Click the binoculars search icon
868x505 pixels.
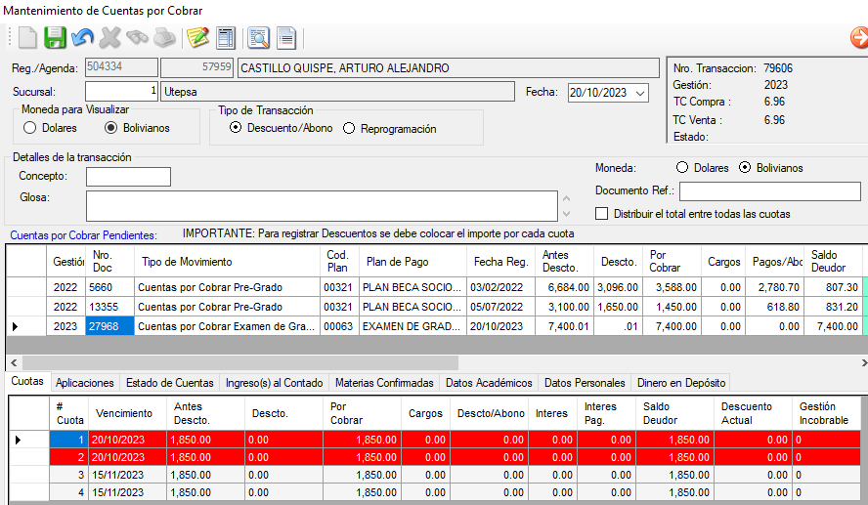(137, 38)
